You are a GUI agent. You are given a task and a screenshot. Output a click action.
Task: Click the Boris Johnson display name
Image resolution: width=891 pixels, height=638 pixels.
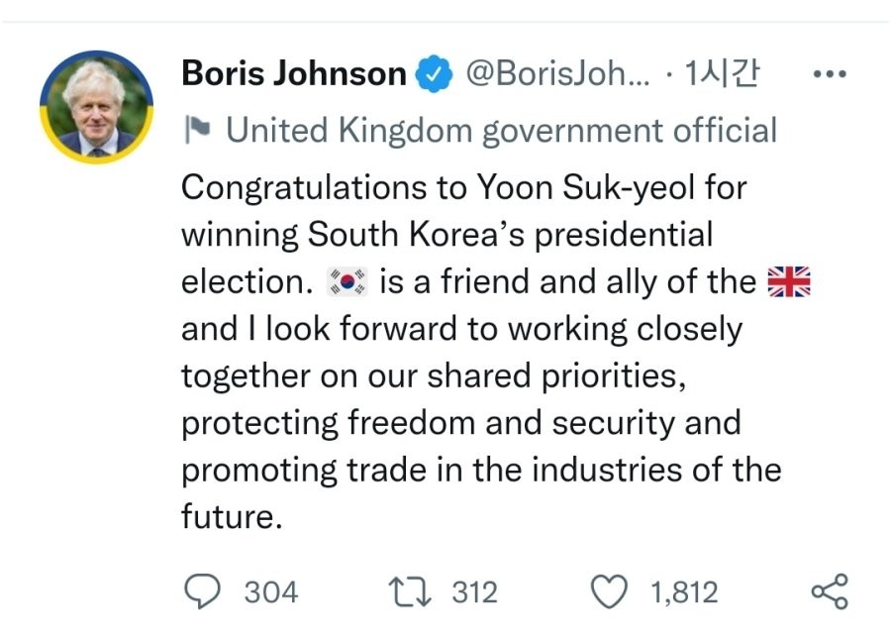click(294, 74)
